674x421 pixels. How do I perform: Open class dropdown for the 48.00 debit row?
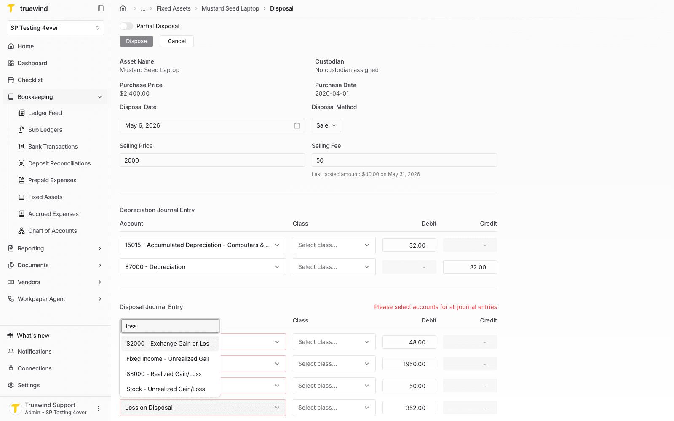point(334,342)
